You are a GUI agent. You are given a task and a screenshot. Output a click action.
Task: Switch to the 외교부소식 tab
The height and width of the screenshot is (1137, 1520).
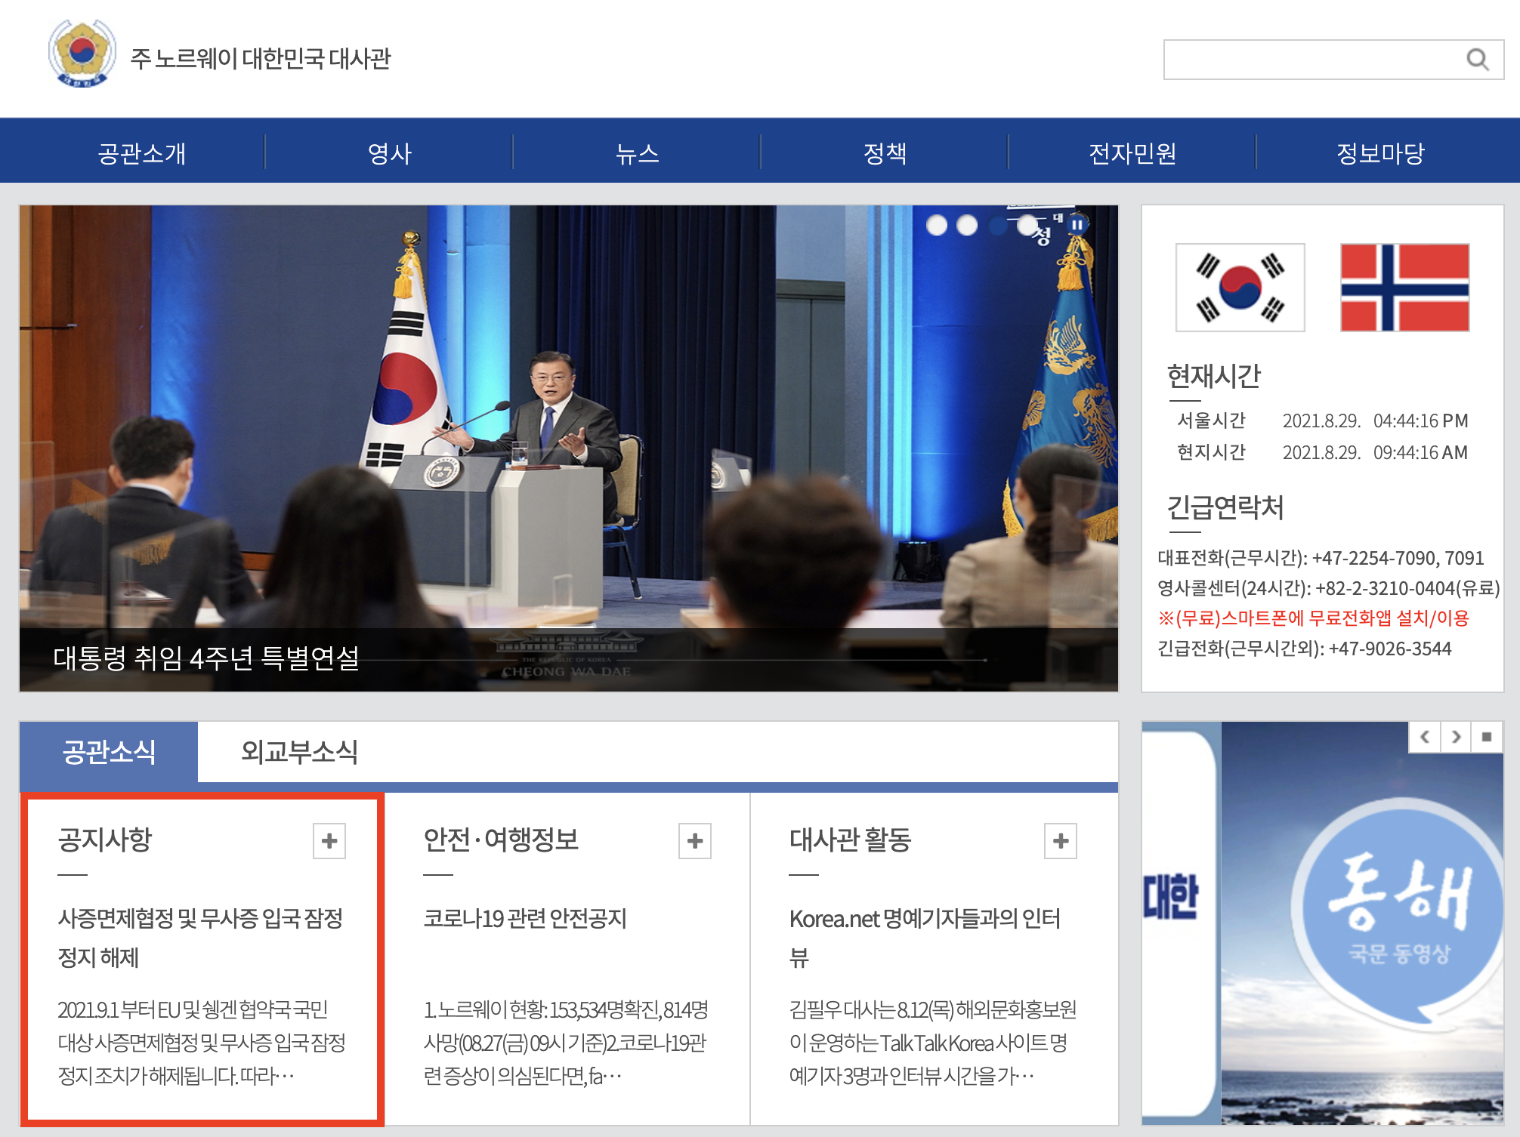point(299,752)
